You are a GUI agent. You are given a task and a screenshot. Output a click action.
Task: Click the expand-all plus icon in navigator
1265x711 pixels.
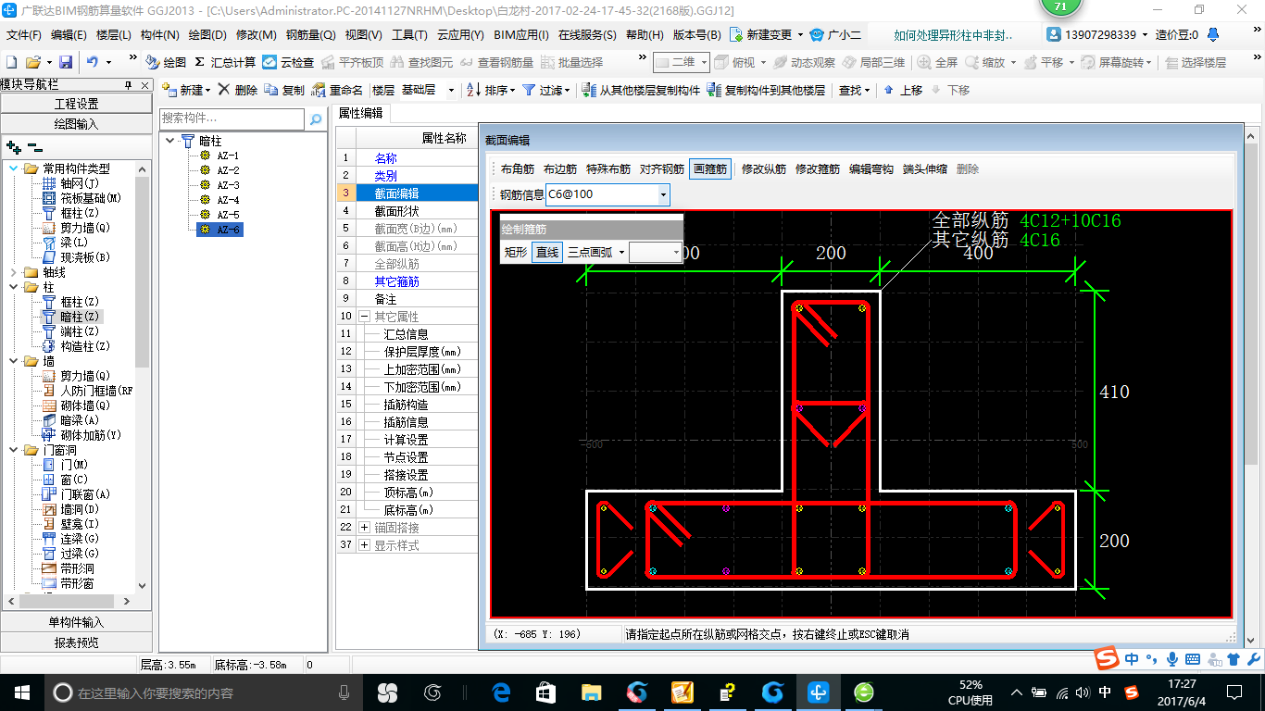tap(13, 147)
